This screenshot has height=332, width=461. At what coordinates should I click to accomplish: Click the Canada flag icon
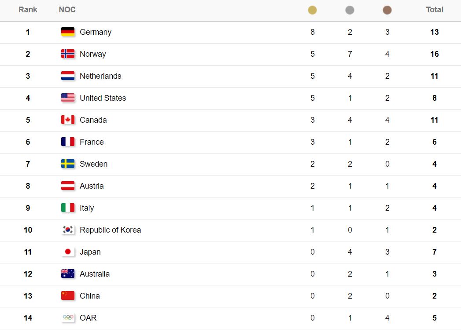(x=68, y=120)
